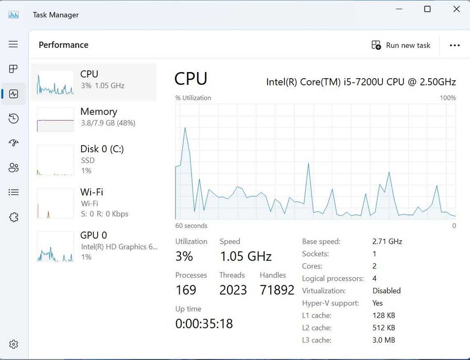Go to the Processes page icon

[13, 69]
